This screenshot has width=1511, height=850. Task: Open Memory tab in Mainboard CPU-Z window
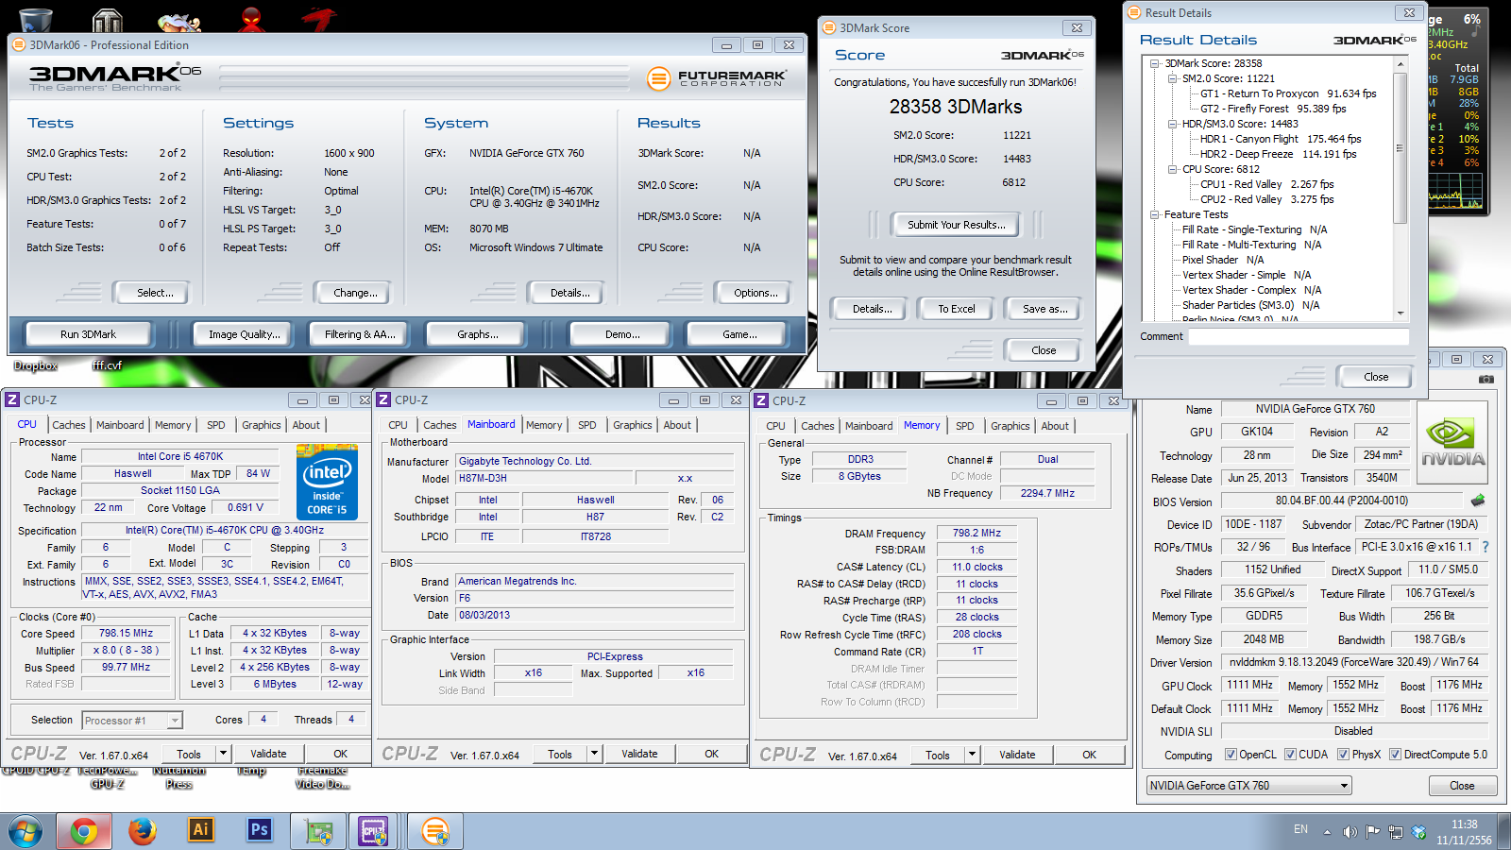point(544,426)
